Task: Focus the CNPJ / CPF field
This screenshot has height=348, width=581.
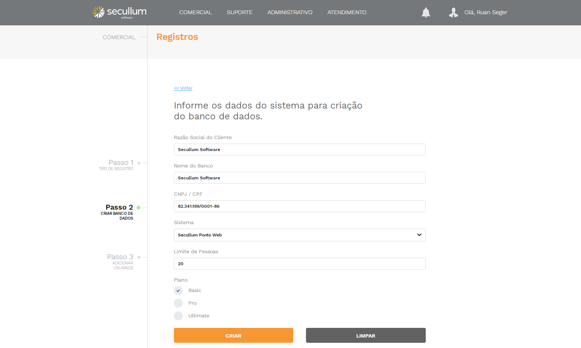Action: (300, 206)
